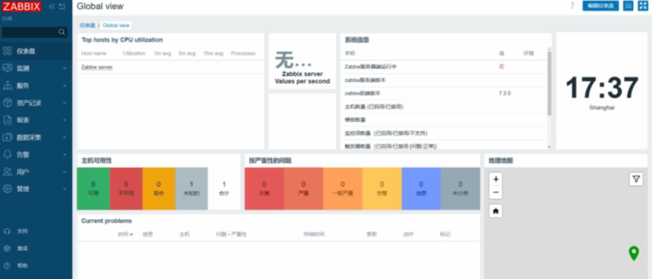This screenshot has height=279, width=652.
Task: Click the 管理 gear icon
Action: click(7, 189)
